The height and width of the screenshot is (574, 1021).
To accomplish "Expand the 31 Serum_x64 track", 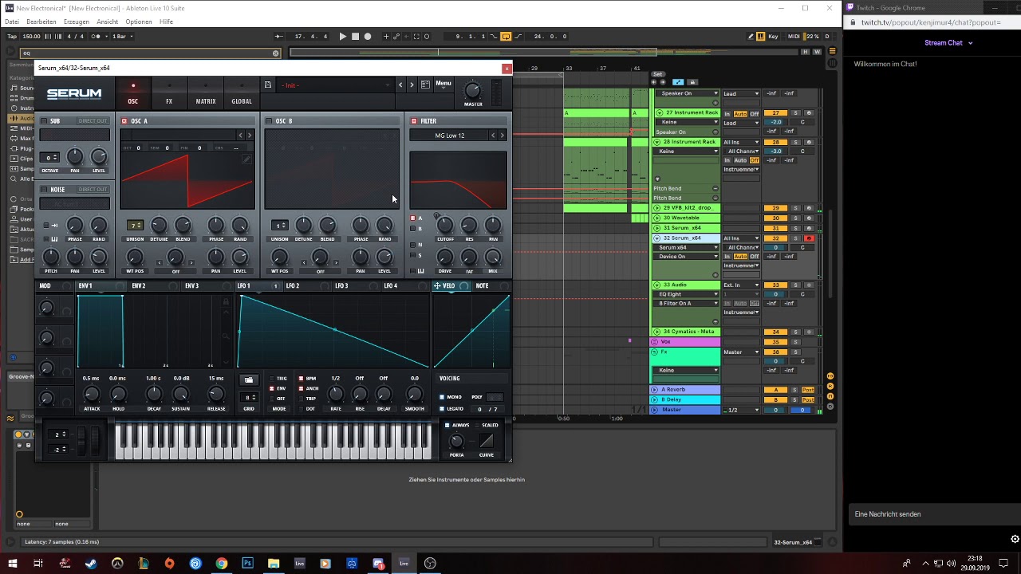I will (x=657, y=228).
